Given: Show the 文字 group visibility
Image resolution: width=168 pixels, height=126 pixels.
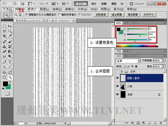Looking at the screenshot, I should [118, 72].
